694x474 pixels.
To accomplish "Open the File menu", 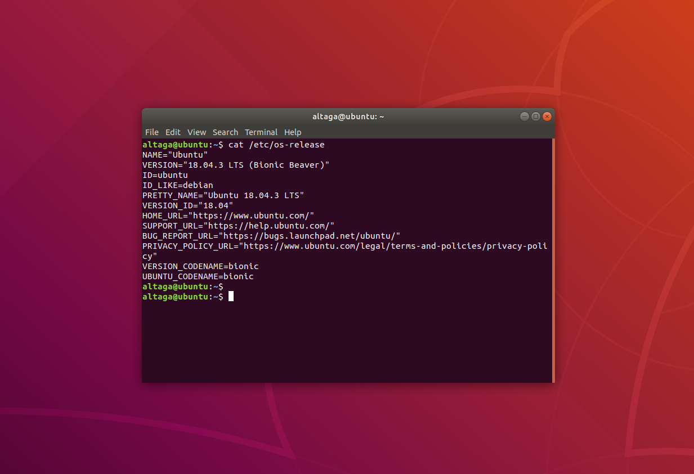I will [152, 132].
